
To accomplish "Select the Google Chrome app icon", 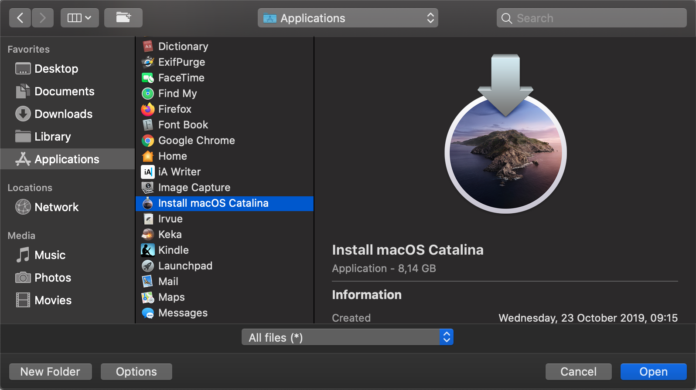I will point(148,141).
